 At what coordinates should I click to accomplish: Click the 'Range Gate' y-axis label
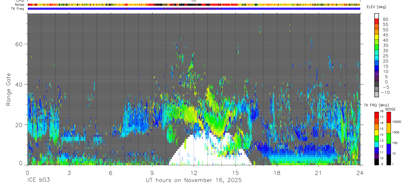[x=9, y=89]
